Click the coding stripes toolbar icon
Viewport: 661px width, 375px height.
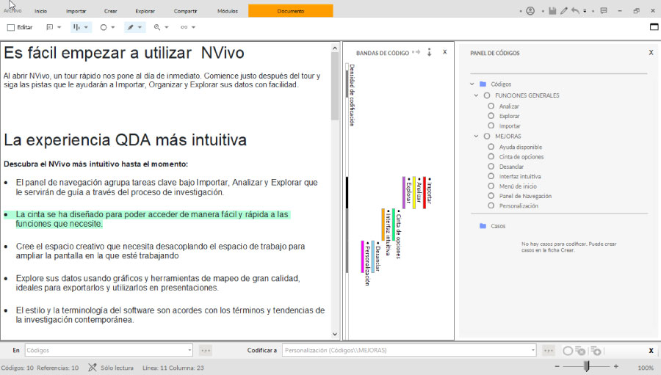tap(76, 27)
